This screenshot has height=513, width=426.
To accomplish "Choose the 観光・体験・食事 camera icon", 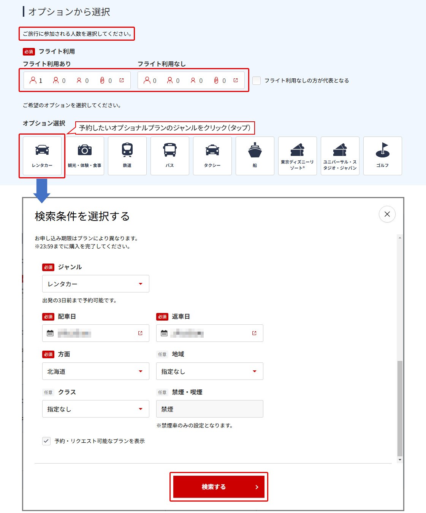I will tap(85, 156).
